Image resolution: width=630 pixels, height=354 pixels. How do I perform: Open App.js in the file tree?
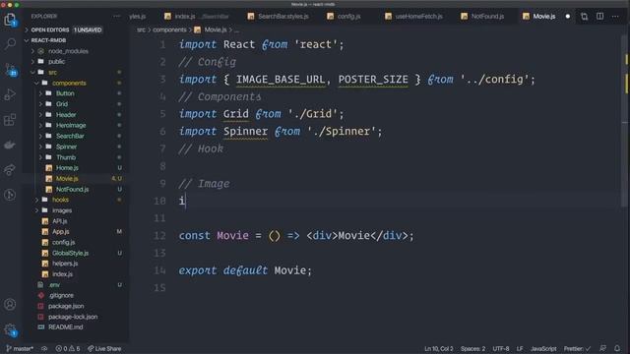point(60,232)
